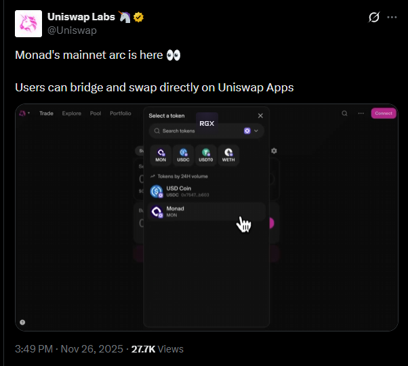Select the MON quick token chip
Screen dimensions: 408x366
pyautogui.click(x=161, y=155)
